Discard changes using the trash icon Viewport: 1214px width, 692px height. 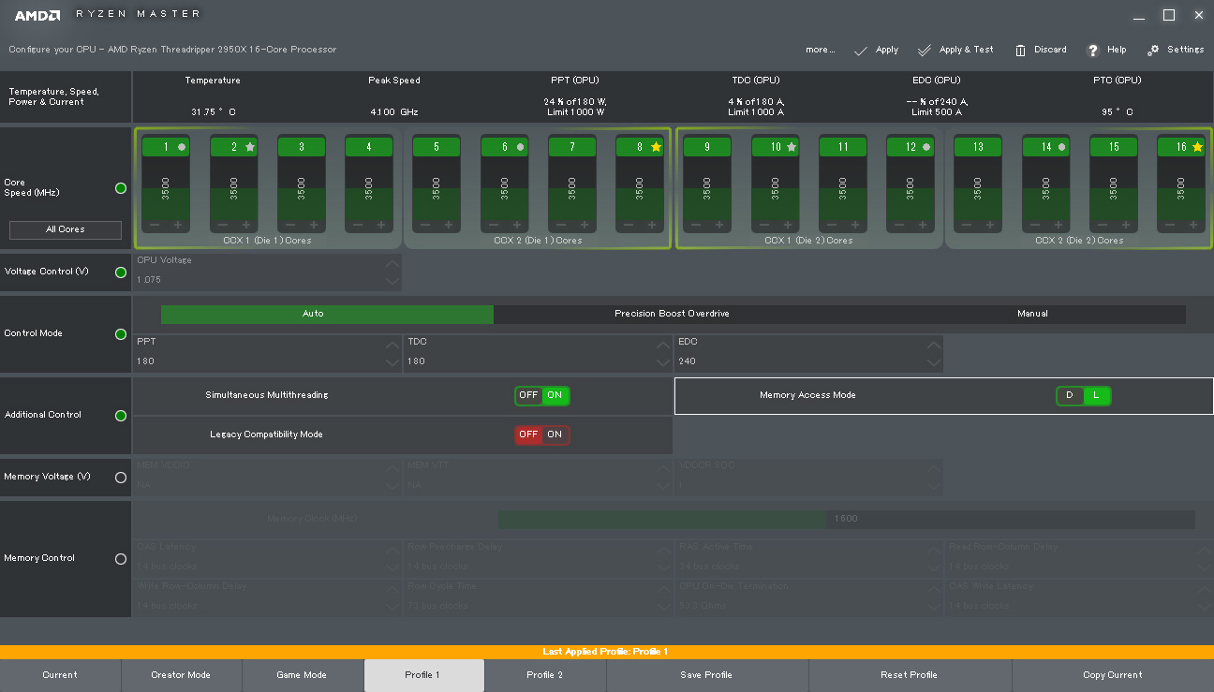1020,50
